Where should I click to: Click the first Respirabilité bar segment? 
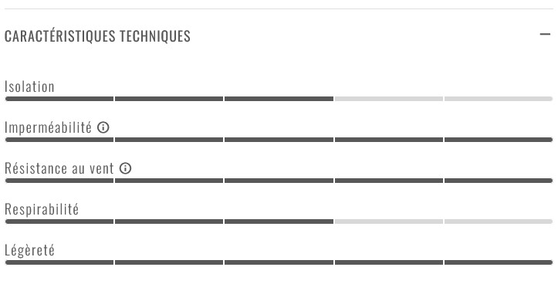coord(59,221)
